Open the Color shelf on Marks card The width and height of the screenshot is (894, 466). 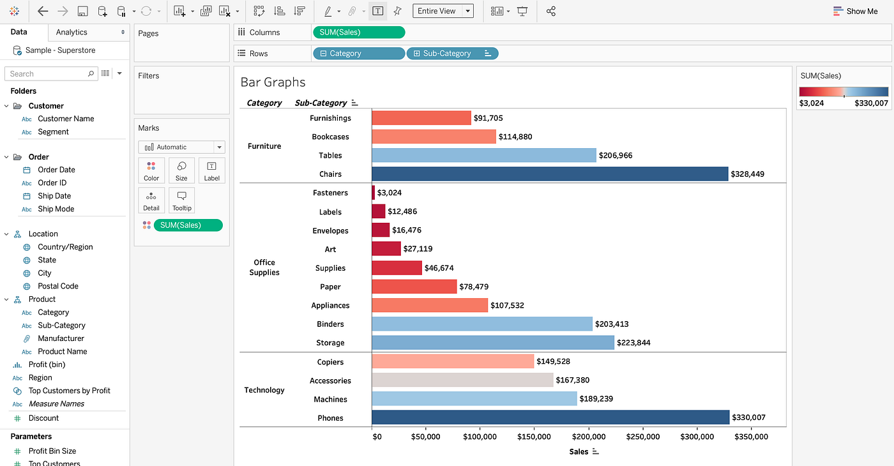click(151, 170)
